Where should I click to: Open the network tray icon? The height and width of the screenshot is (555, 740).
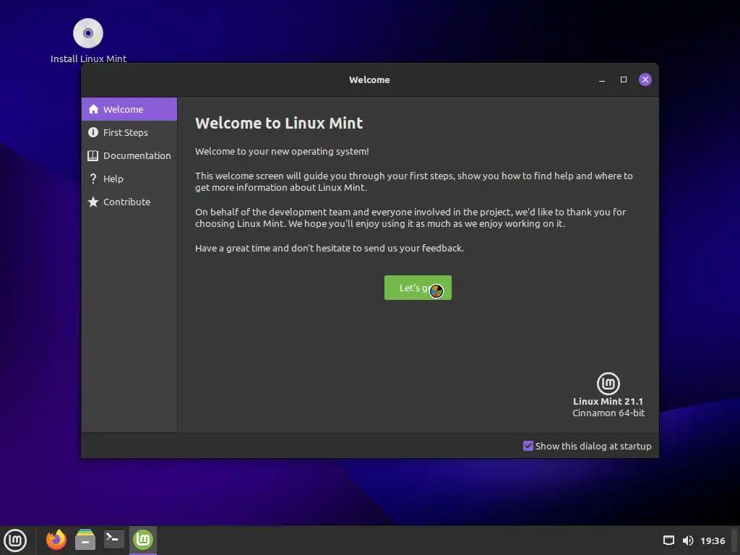[x=668, y=541]
